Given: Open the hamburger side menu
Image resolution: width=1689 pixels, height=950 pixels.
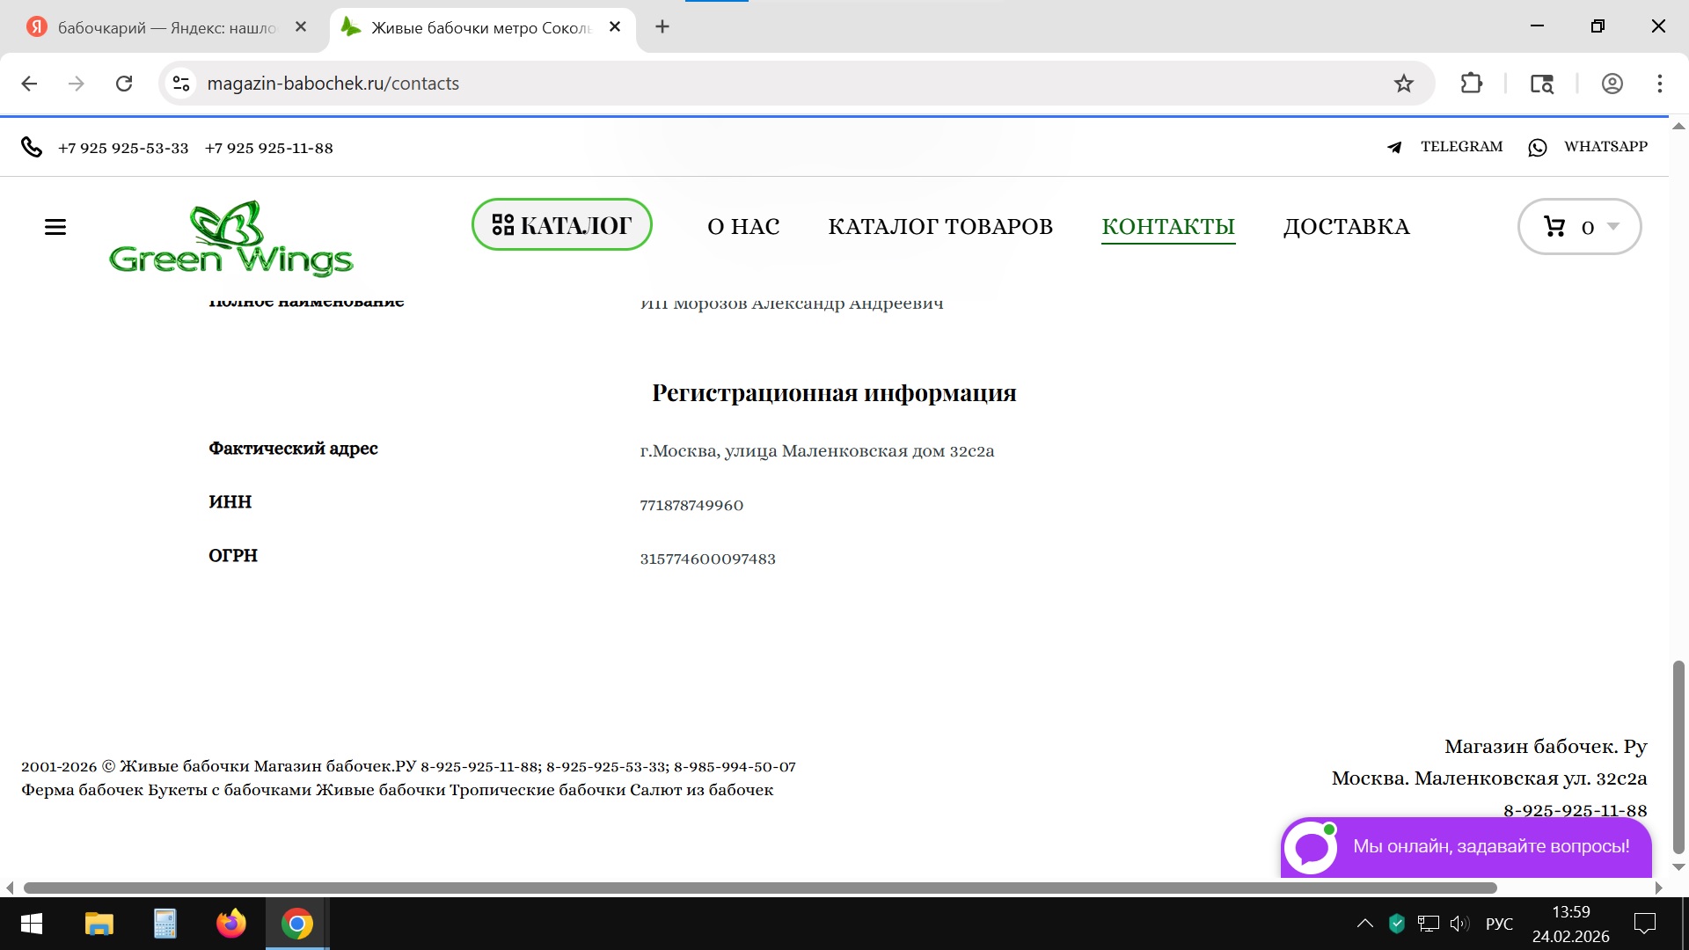Looking at the screenshot, I should [x=55, y=227].
